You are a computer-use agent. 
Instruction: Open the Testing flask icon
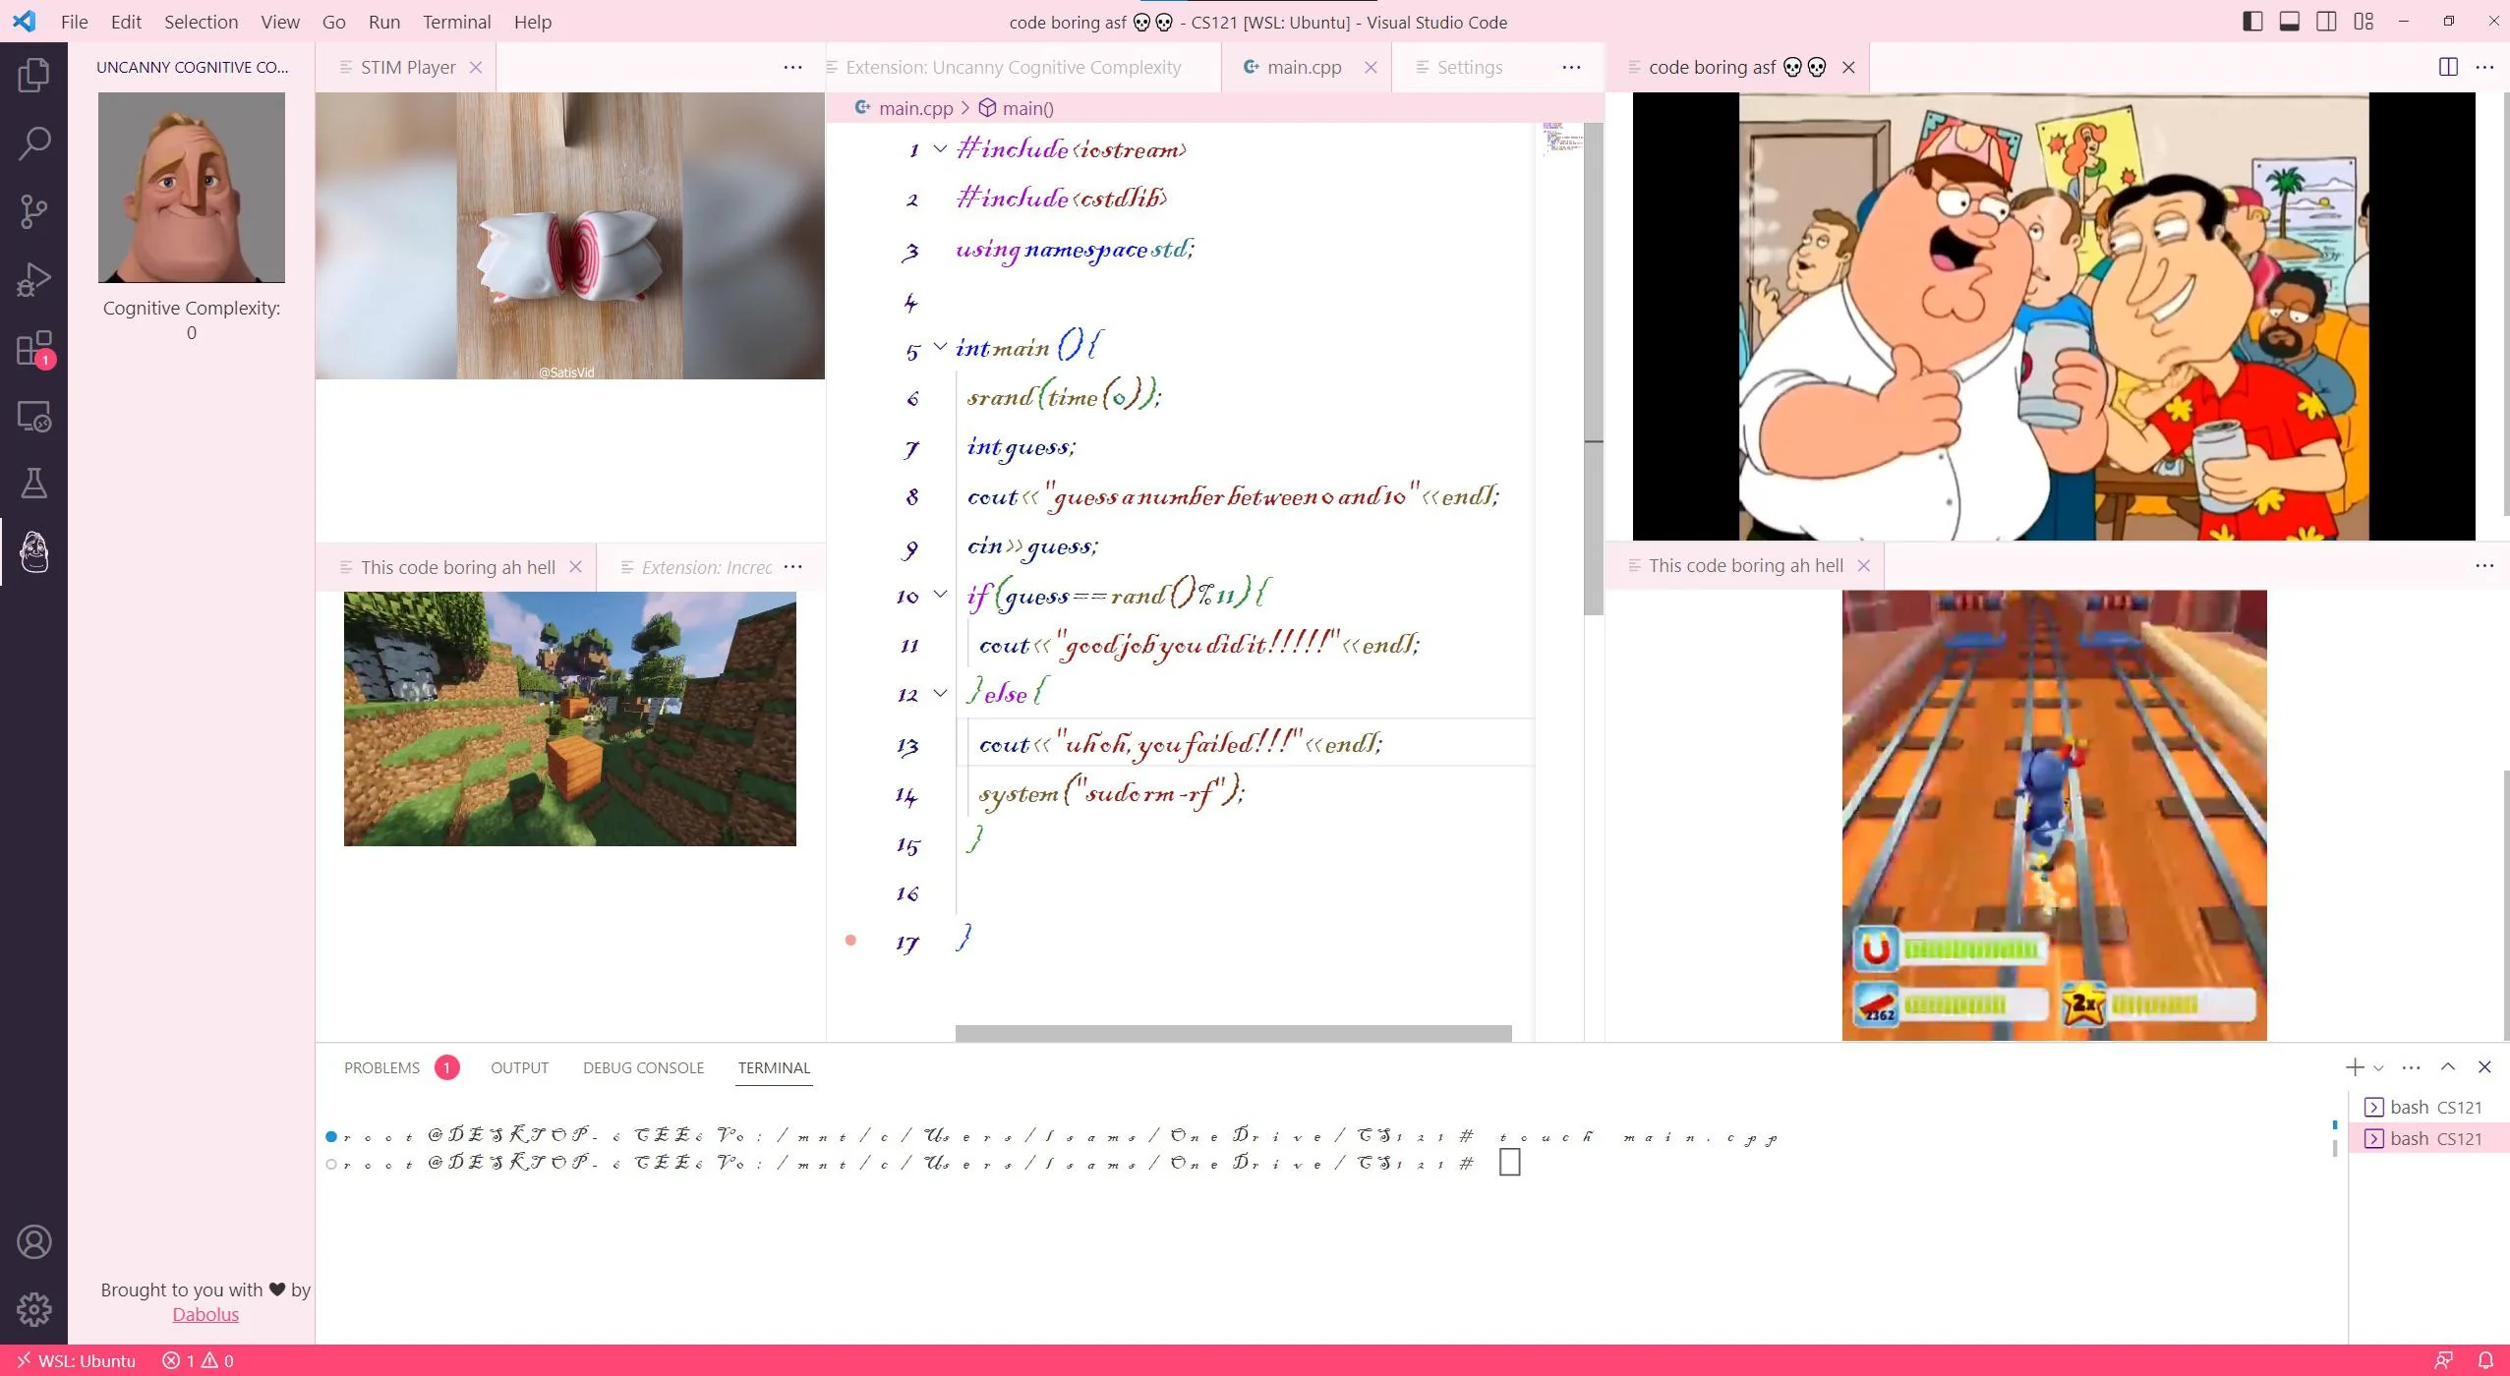click(x=33, y=484)
